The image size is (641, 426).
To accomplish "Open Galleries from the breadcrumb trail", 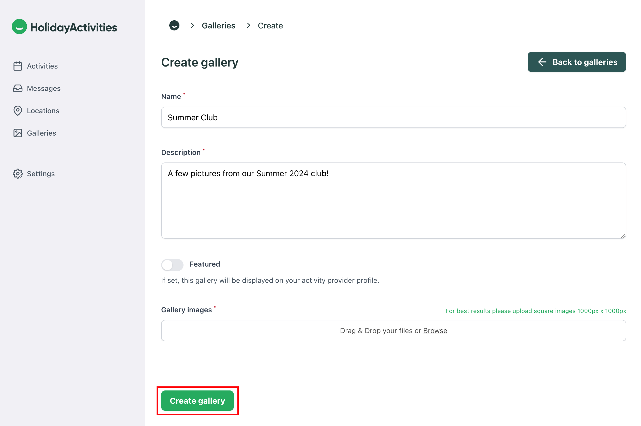I will (x=218, y=26).
